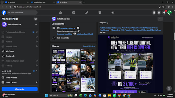Screen dimensions: 175x98
Task: Open the Marketplace icon
Action: coord(100,13)
